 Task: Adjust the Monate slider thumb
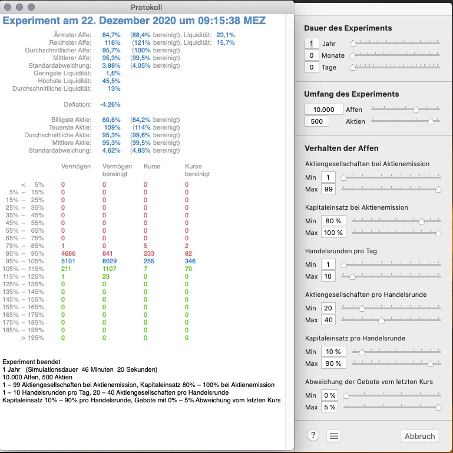click(352, 55)
